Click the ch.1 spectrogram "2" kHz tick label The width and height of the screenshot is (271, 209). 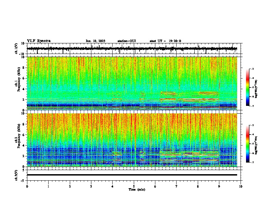pos(24,100)
